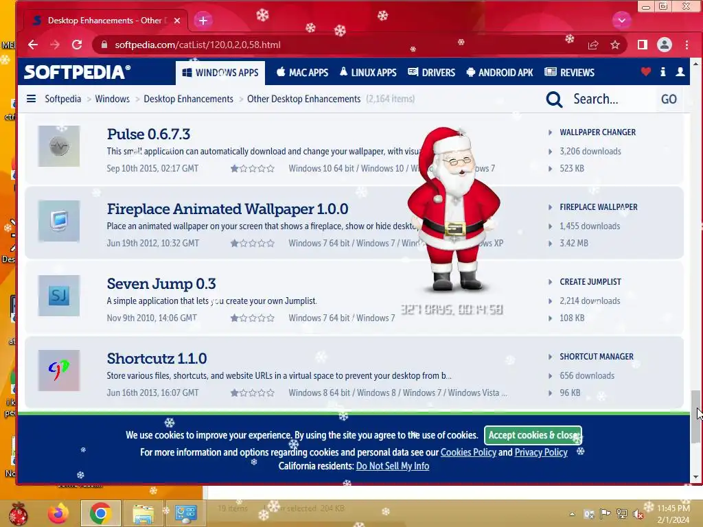Click the page vertical scrollbar thumb

[695, 416]
